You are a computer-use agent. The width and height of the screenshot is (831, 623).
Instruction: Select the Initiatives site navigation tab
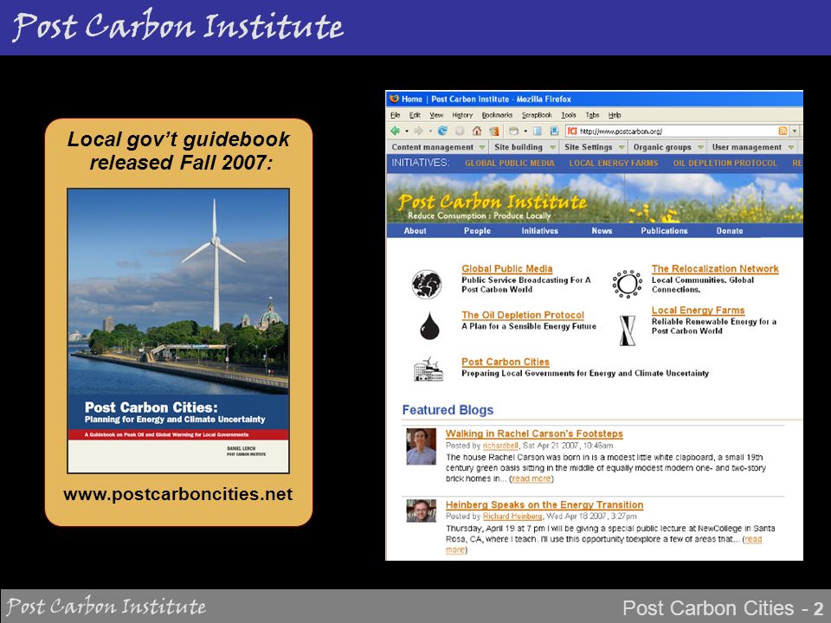(539, 231)
